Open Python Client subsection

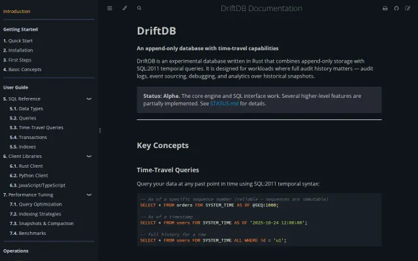point(29,176)
